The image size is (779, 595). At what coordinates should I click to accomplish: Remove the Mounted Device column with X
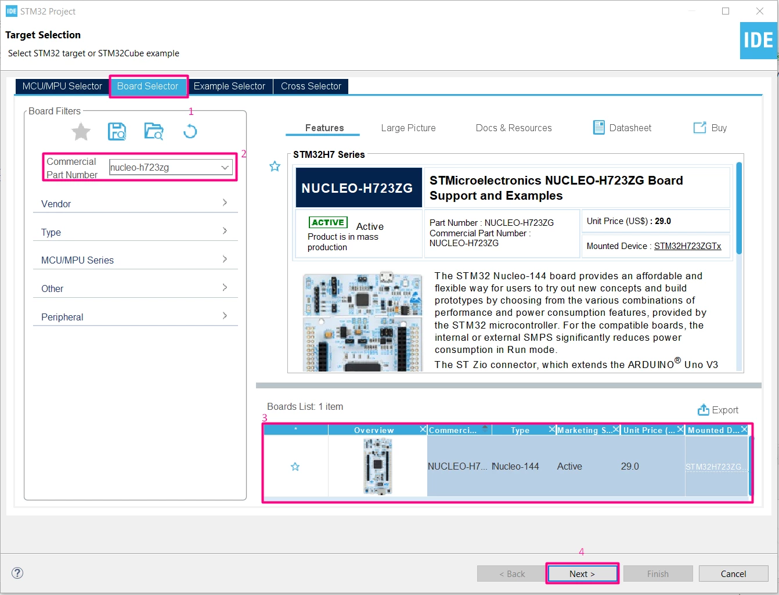(x=744, y=430)
